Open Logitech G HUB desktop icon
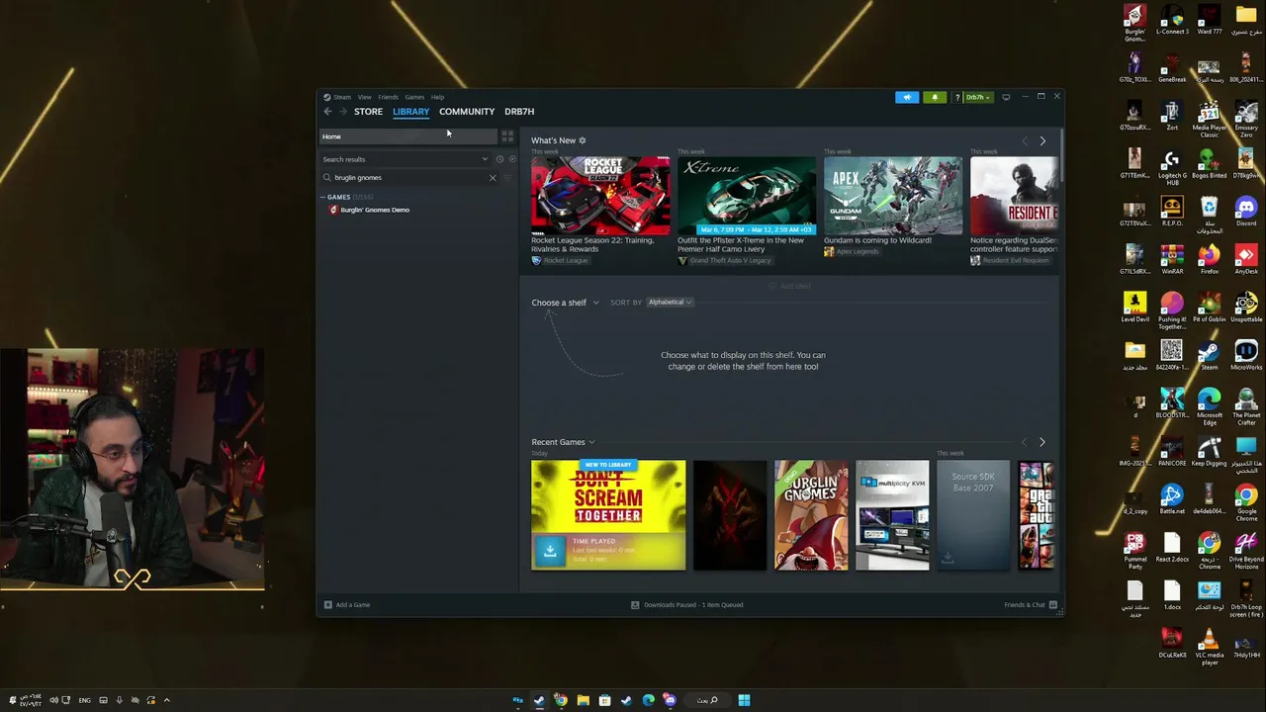 tap(1172, 165)
